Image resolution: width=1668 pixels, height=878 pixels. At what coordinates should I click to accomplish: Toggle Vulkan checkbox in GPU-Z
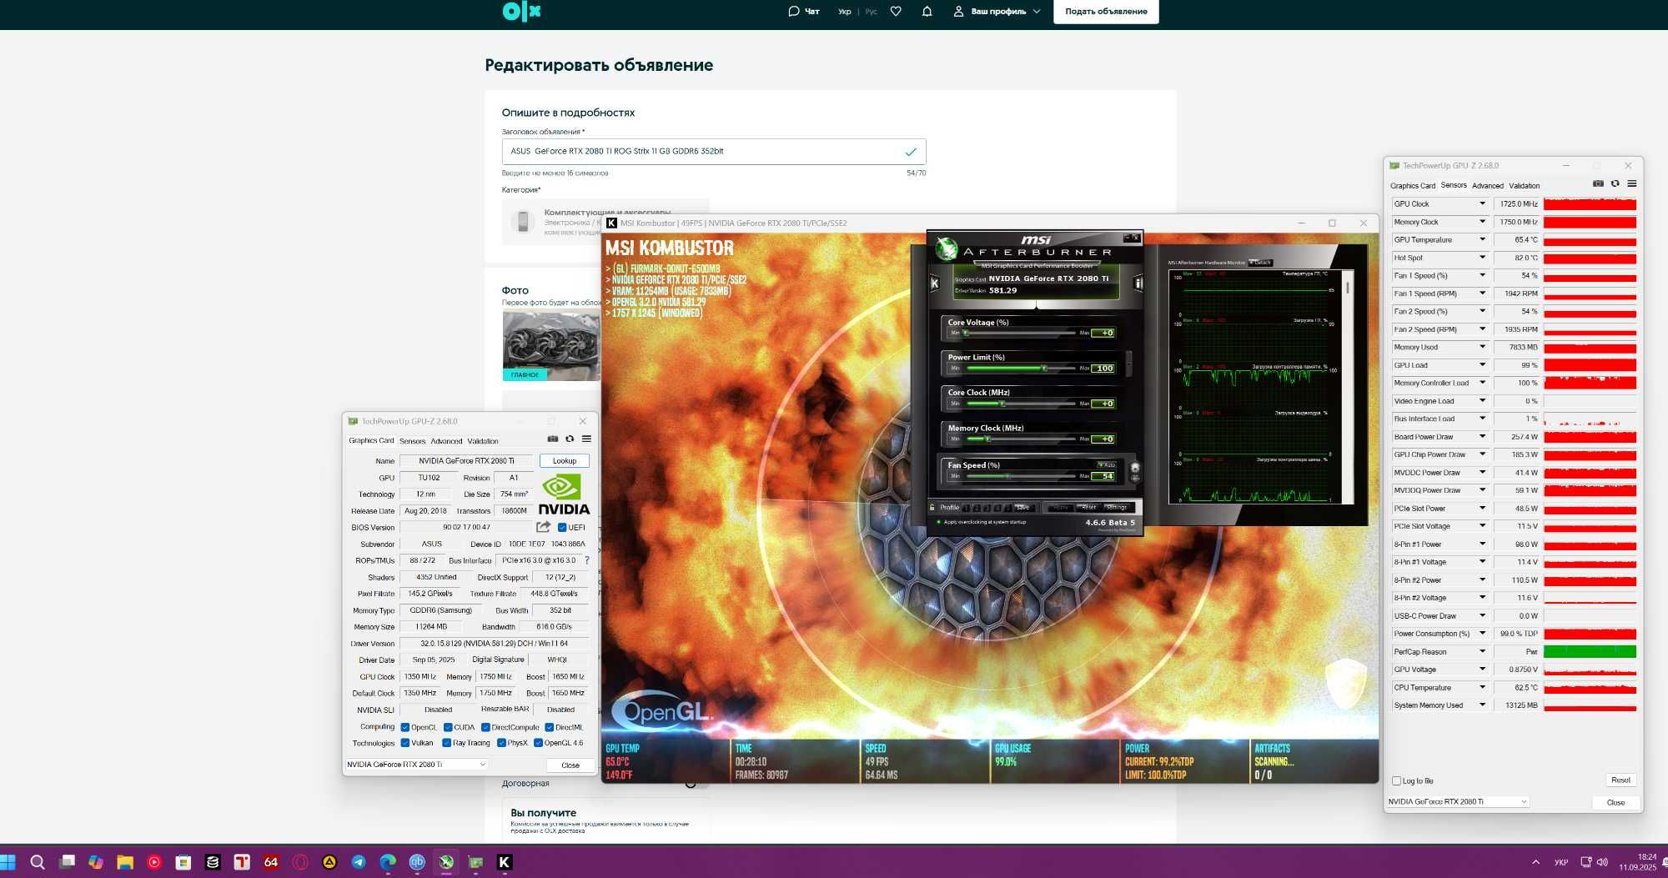(x=404, y=743)
